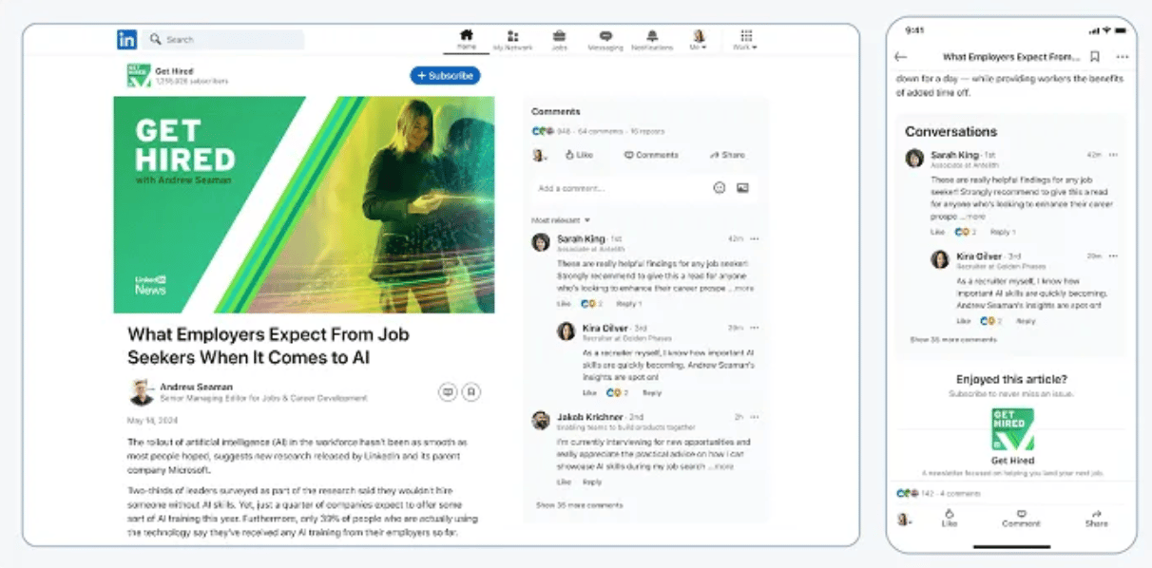Open options menu on Sarah King's desktop comment
The image size is (1152, 568).
(755, 238)
